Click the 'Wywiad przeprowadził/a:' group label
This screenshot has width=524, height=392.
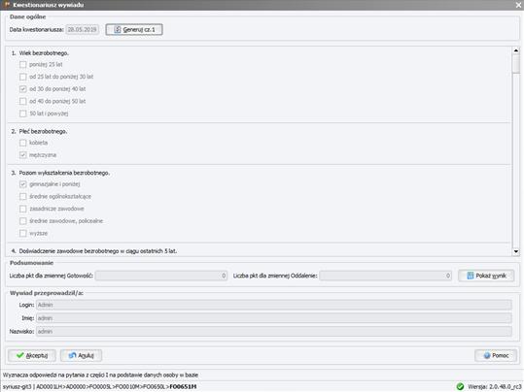pyautogui.click(x=47, y=293)
